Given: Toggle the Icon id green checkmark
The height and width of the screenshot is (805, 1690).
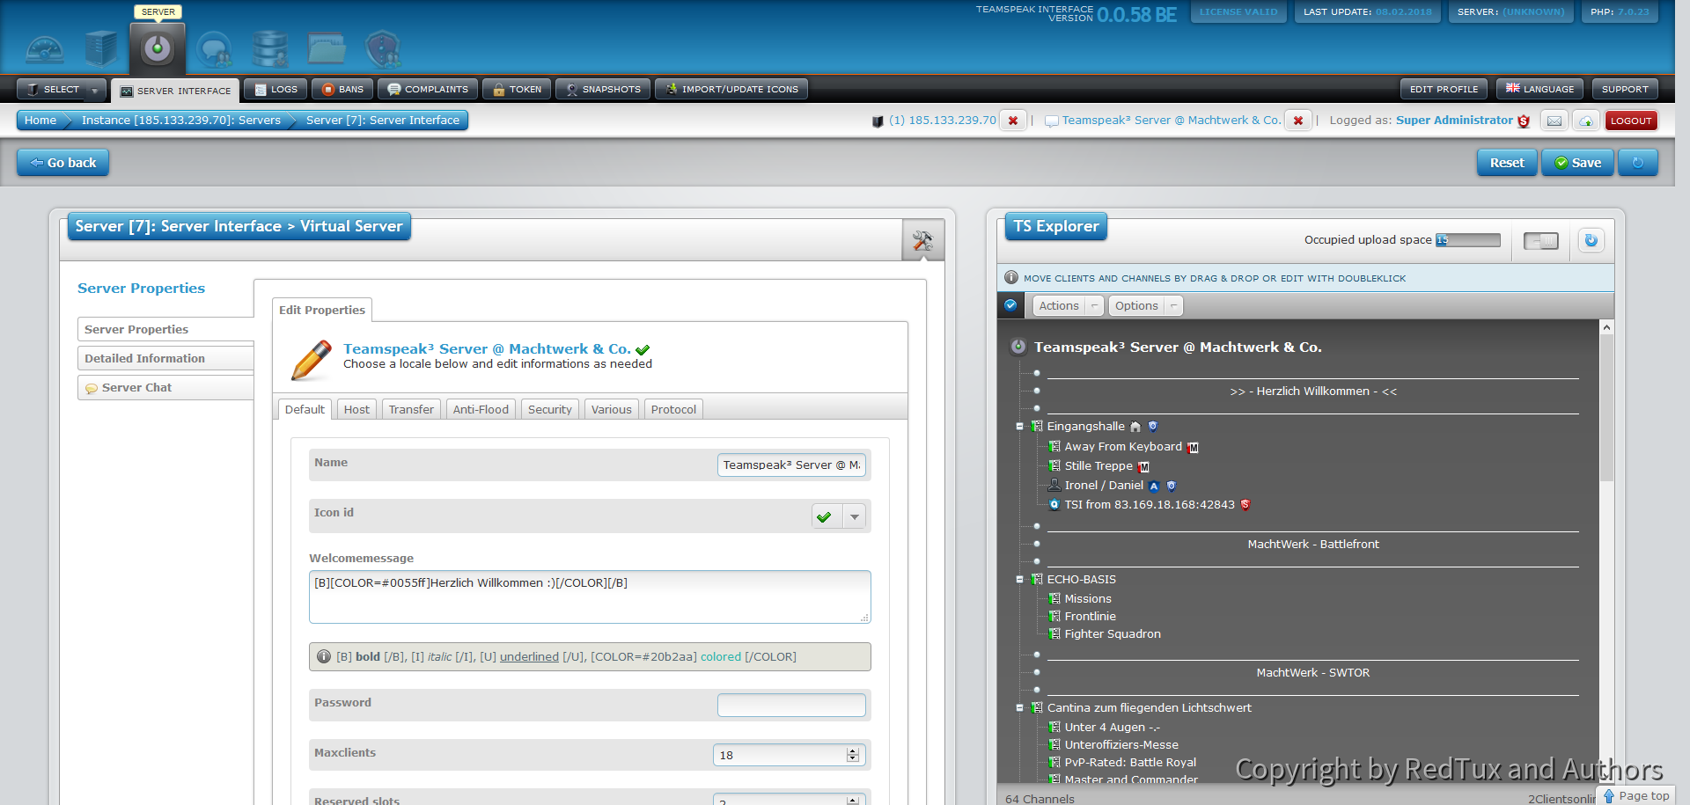Looking at the screenshot, I should pos(825,516).
